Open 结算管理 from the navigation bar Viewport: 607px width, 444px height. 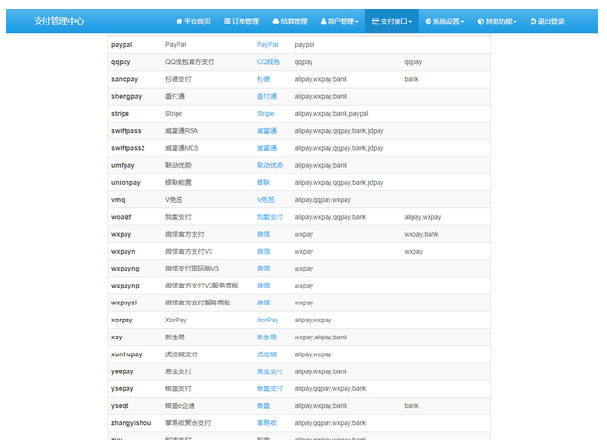pyautogui.click(x=294, y=20)
